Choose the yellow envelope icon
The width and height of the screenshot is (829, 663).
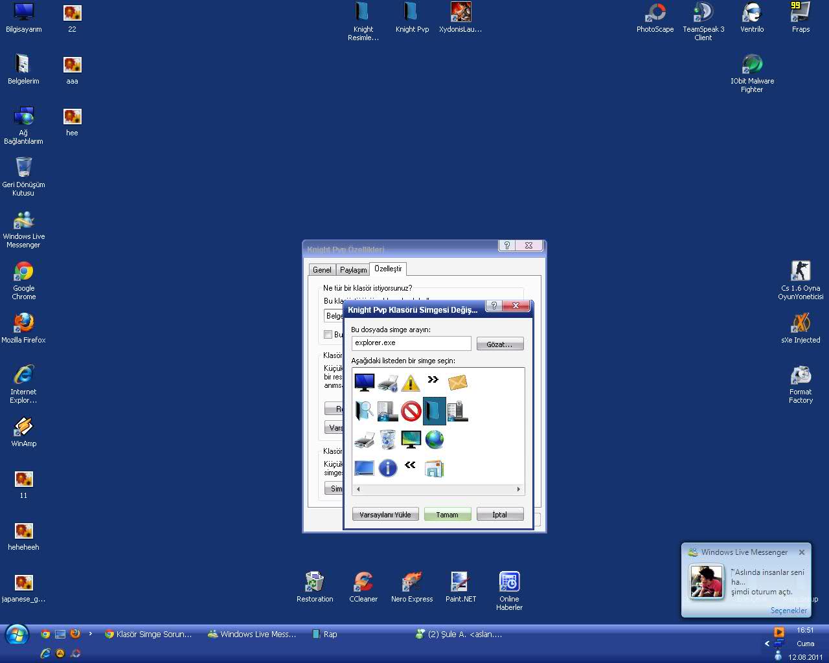tap(457, 382)
